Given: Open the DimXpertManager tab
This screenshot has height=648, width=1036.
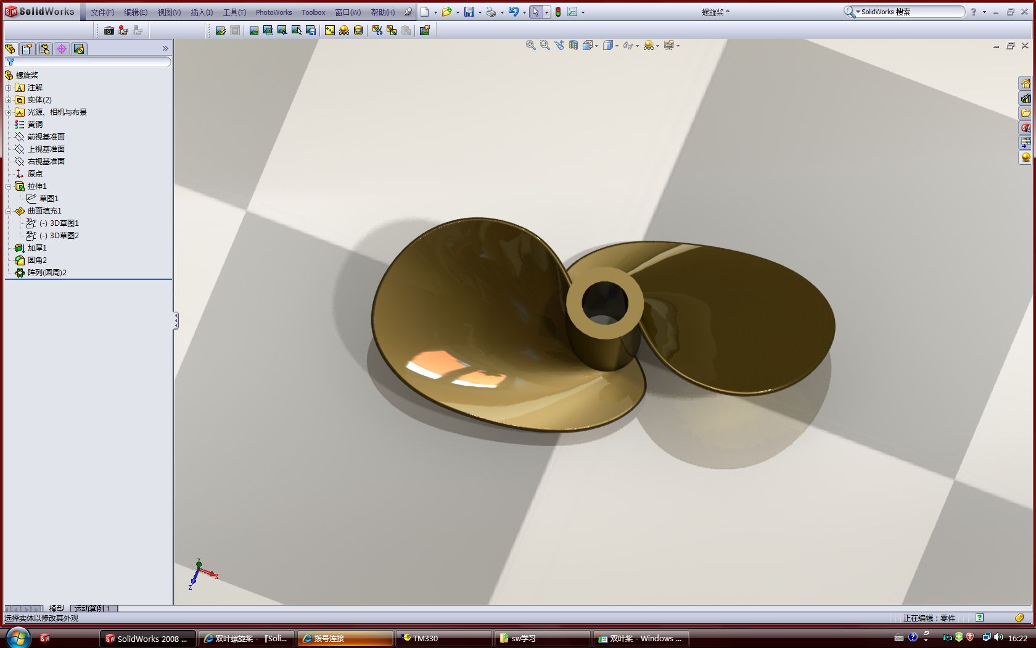Looking at the screenshot, I should coord(62,49).
